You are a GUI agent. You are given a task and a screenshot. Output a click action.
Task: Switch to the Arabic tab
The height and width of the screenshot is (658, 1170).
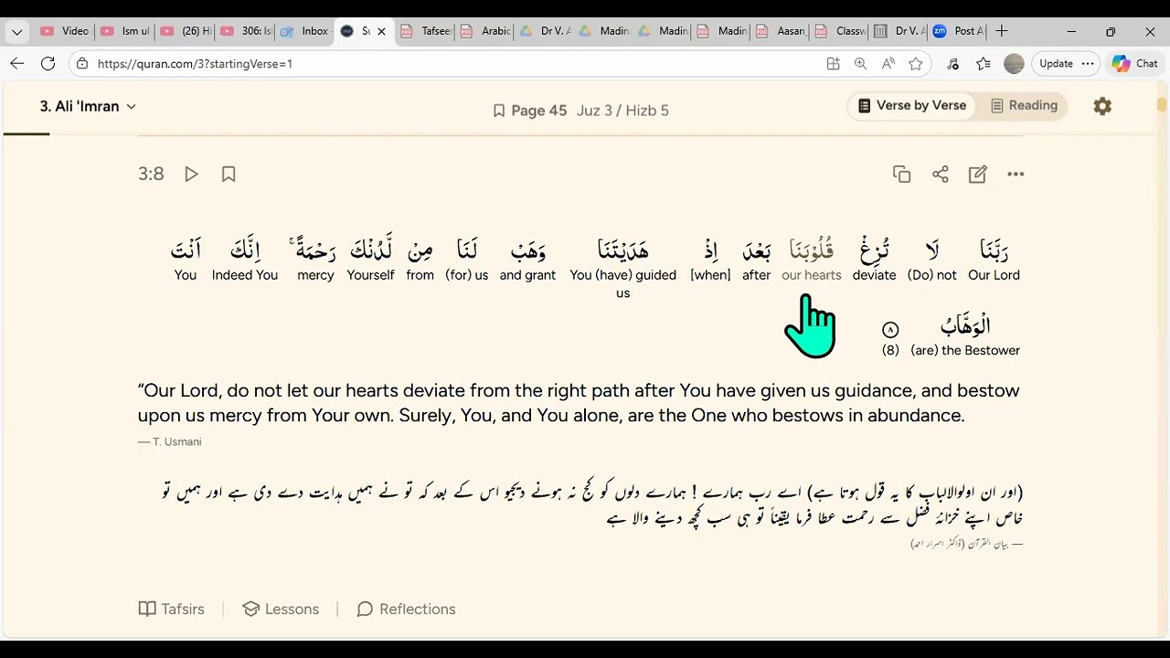click(x=484, y=31)
